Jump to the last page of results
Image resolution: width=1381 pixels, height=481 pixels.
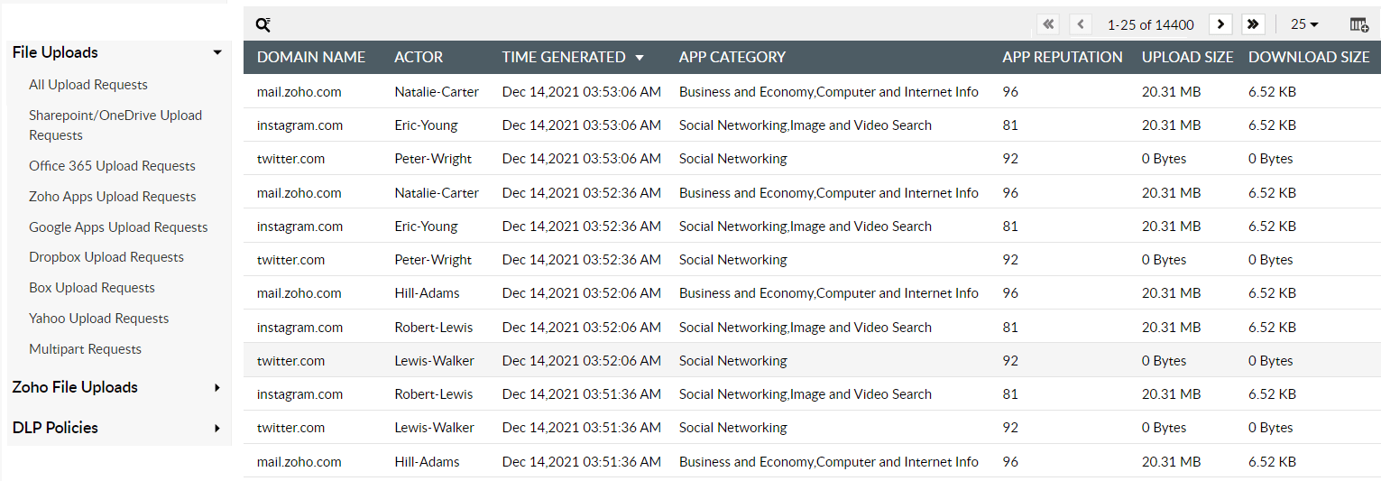tap(1252, 24)
